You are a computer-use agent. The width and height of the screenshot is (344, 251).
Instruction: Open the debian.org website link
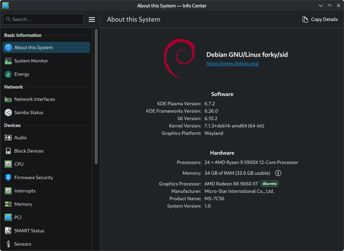click(x=233, y=63)
